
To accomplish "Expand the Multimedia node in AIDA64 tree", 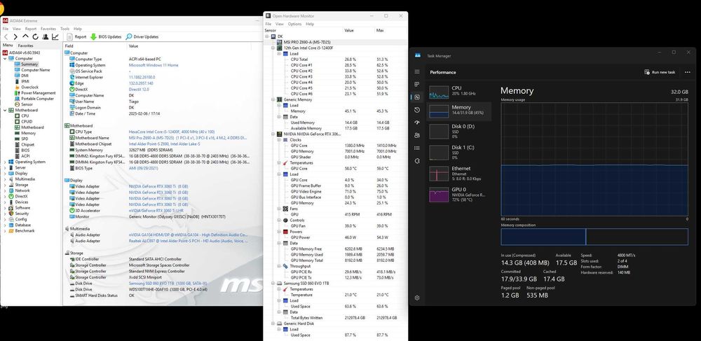I will [x=6, y=179].
